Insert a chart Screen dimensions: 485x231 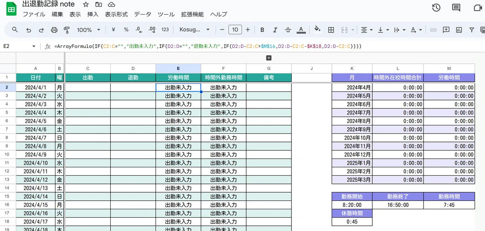(x=459, y=30)
